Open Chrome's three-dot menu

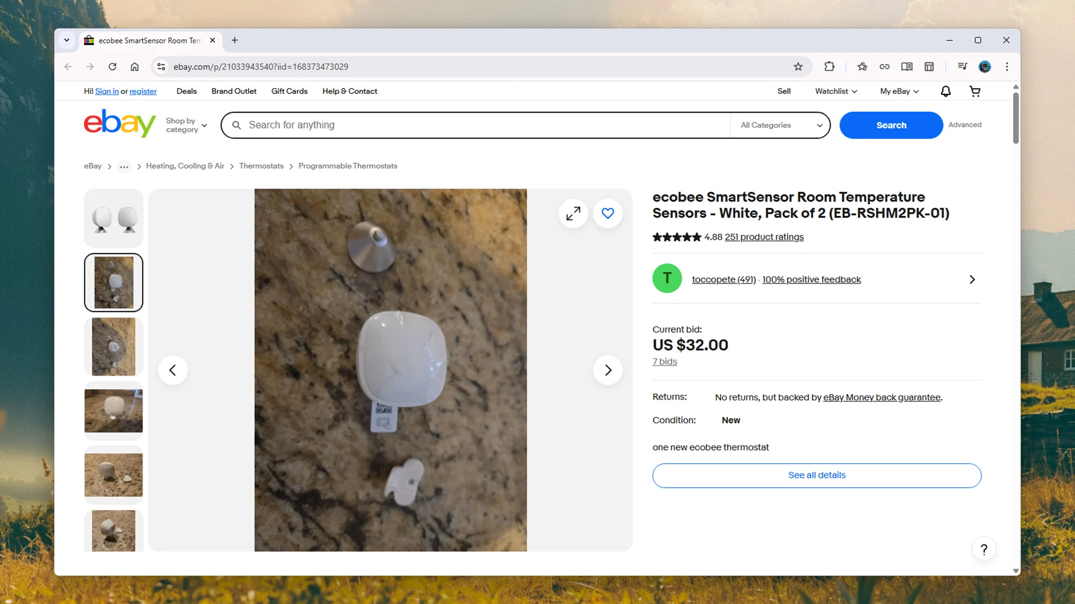pos(1007,67)
